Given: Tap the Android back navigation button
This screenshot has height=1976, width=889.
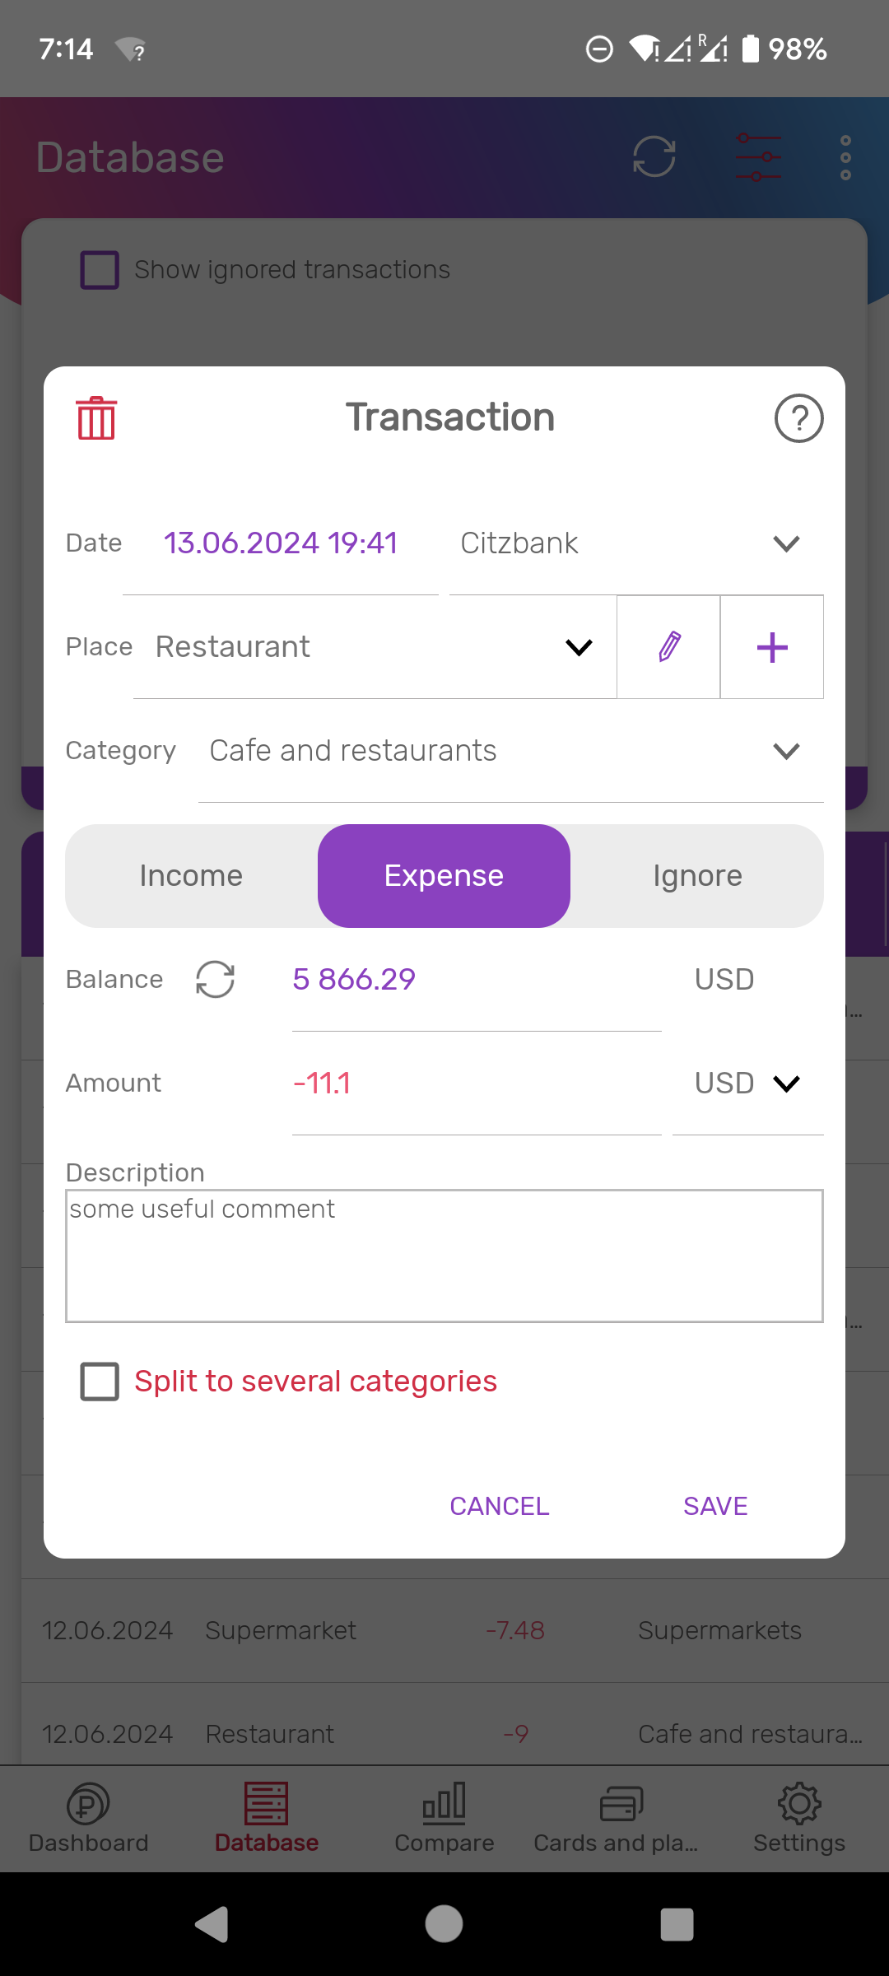Looking at the screenshot, I should coord(212,1925).
